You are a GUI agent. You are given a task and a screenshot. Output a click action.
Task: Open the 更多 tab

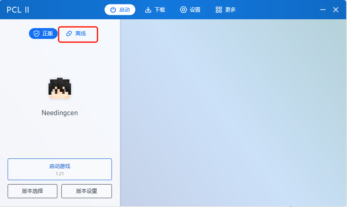pos(225,10)
